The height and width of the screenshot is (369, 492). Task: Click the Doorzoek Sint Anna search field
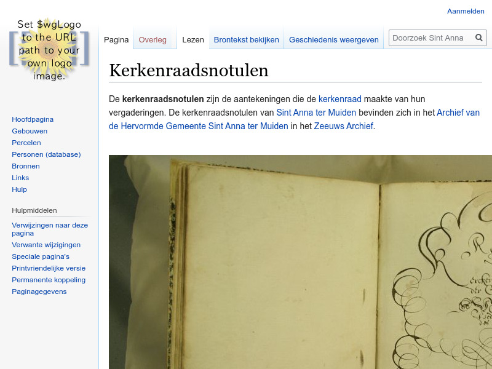(430, 38)
